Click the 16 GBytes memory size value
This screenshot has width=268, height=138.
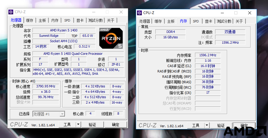coord(170,37)
